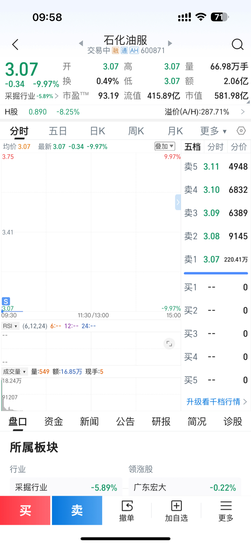The image size is (251, 545).
Task: Open the 成交量 indicator dropdown
Action: [15, 372]
